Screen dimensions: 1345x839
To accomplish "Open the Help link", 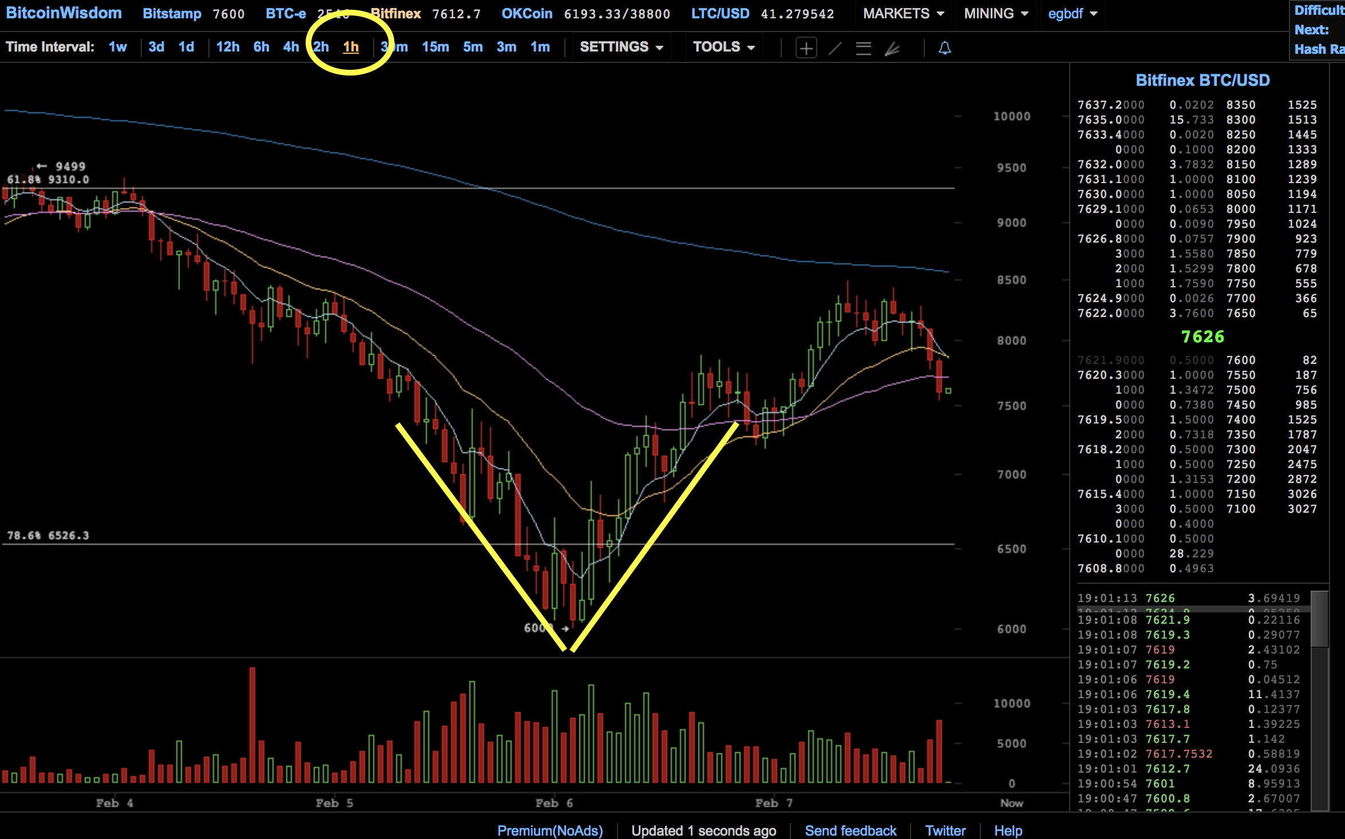I will (1008, 830).
